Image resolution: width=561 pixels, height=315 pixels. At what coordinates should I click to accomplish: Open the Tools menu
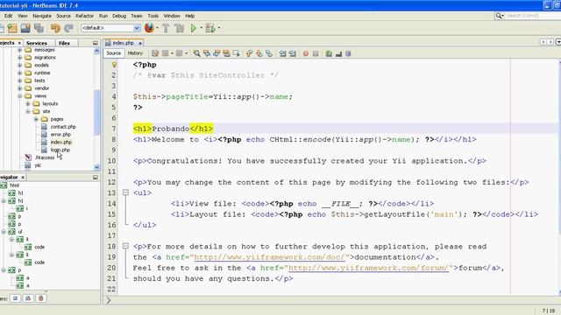(x=153, y=16)
